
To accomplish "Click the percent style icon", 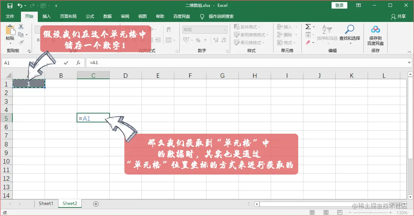I will pyautogui.click(x=198, y=40).
